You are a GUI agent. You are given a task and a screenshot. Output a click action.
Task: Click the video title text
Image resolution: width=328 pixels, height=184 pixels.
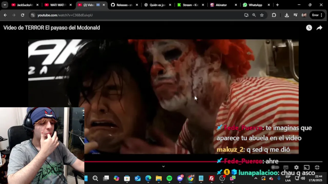pos(52,28)
